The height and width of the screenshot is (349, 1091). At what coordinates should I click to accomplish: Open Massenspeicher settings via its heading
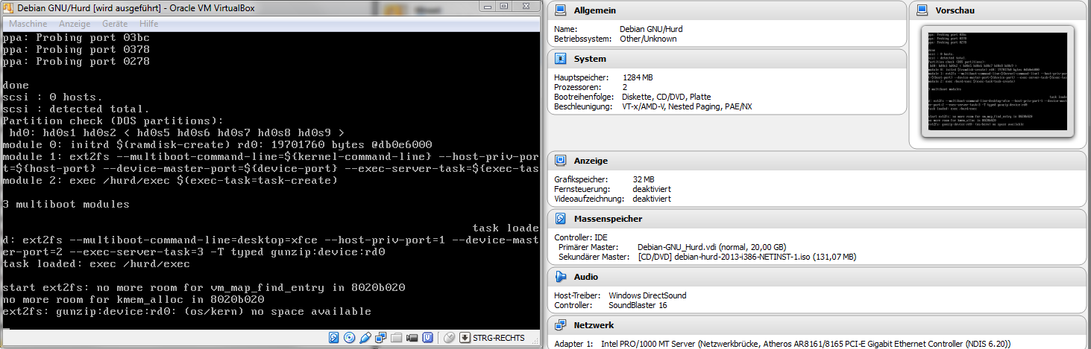tap(608, 219)
